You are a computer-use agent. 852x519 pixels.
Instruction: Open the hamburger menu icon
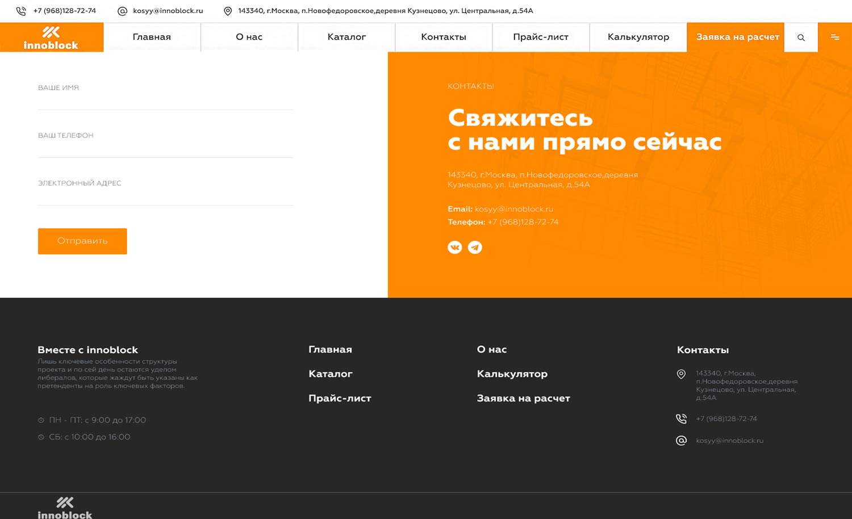(x=835, y=37)
